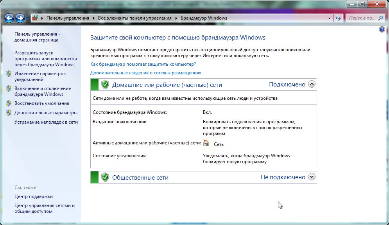Collapse the home or work networks section
The image size is (389, 225).
(x=312, y=84)
